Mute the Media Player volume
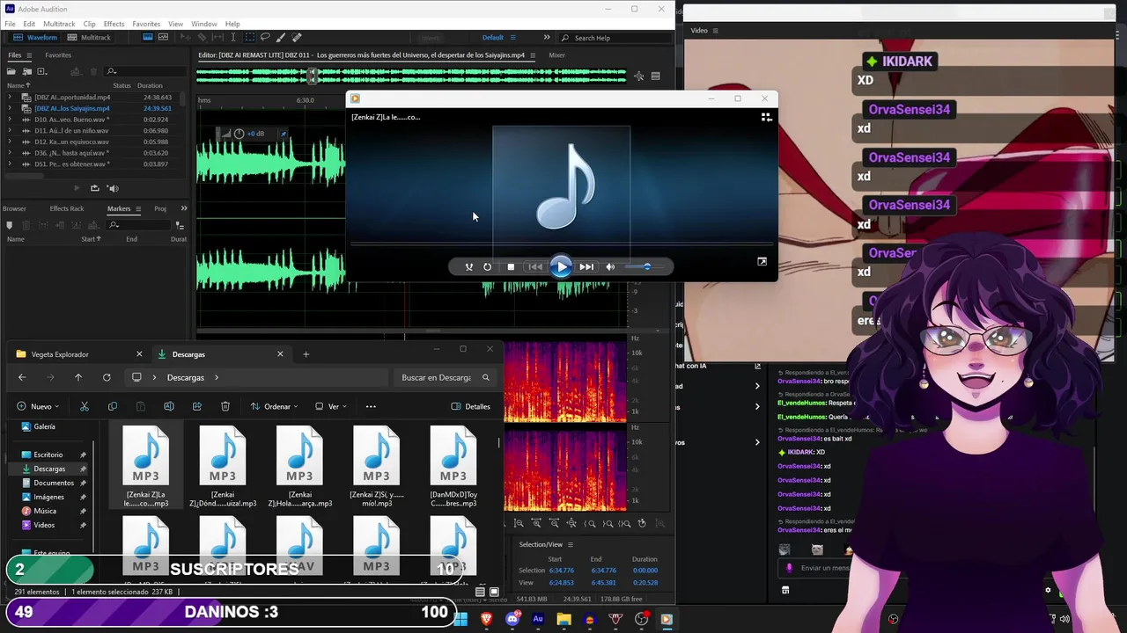This screenshot has height=633, width=1127. click(x=610, y=266)
